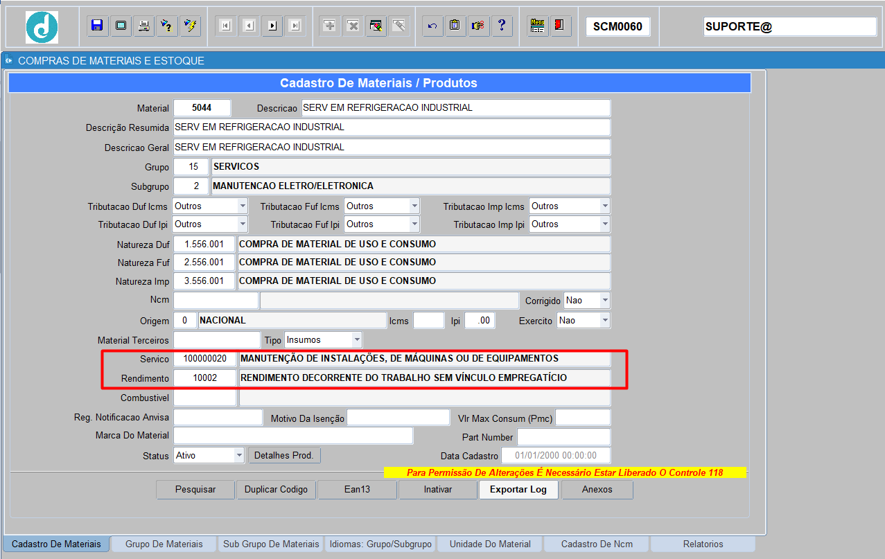Viewport: 885px width, 559px height.
Task: Click the Reg. Notificacao Anvisa field
Action: (x=218, y=418)
